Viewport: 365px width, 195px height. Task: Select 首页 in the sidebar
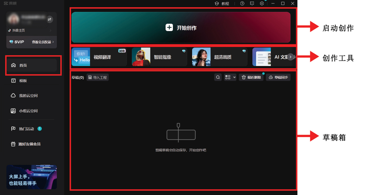[32, 65]
